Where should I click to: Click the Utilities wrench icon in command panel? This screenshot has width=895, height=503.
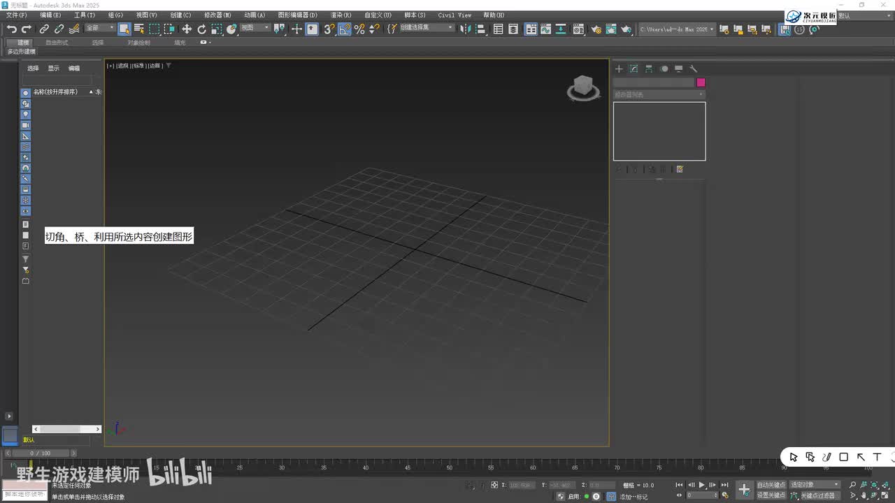coord(694,68)
